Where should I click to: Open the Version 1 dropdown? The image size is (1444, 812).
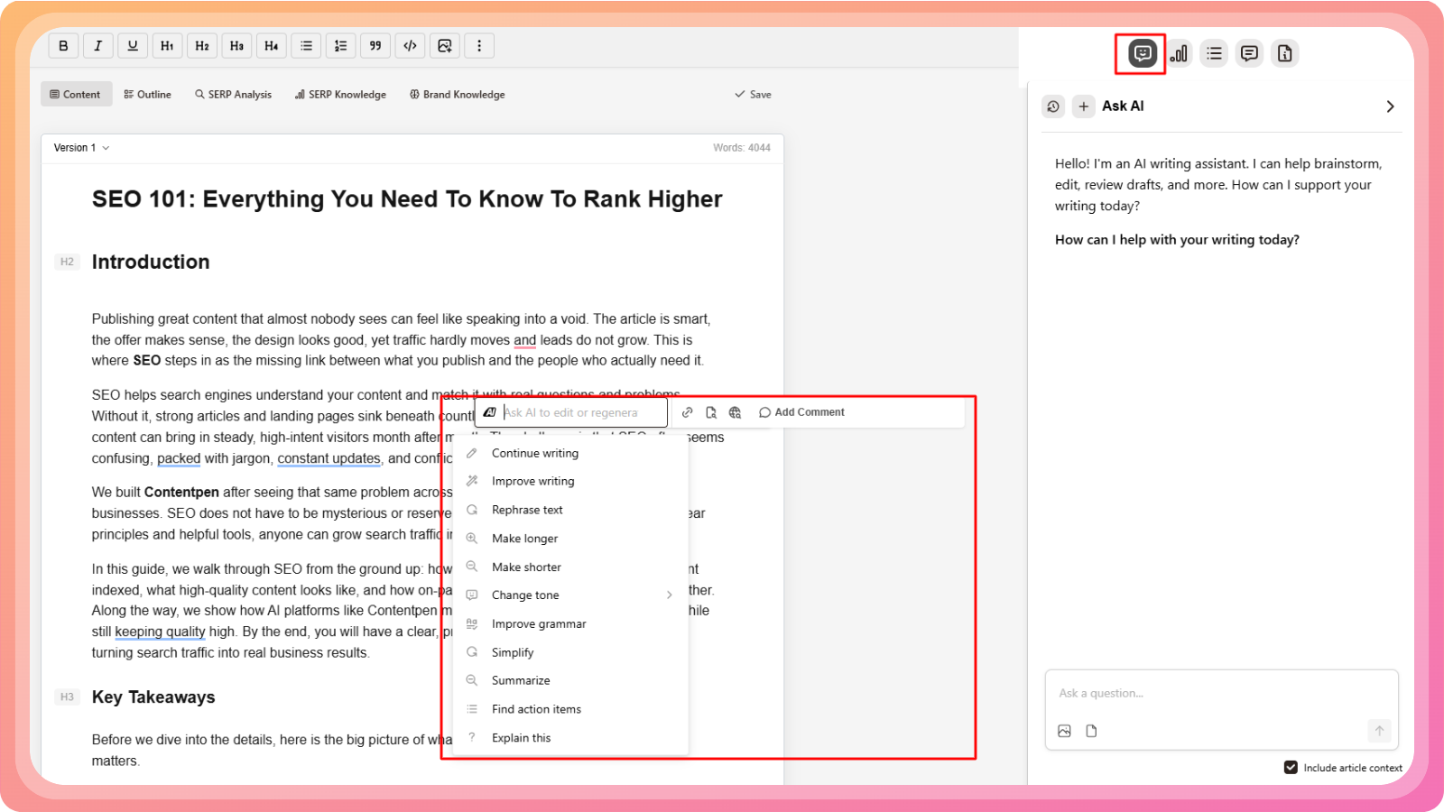81,148
